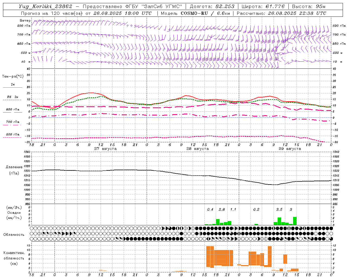Click the 2м entry in the temperature legend
The width and height of the screenshot is (347, 277).
pyautogui.click(x=13, y=85)
